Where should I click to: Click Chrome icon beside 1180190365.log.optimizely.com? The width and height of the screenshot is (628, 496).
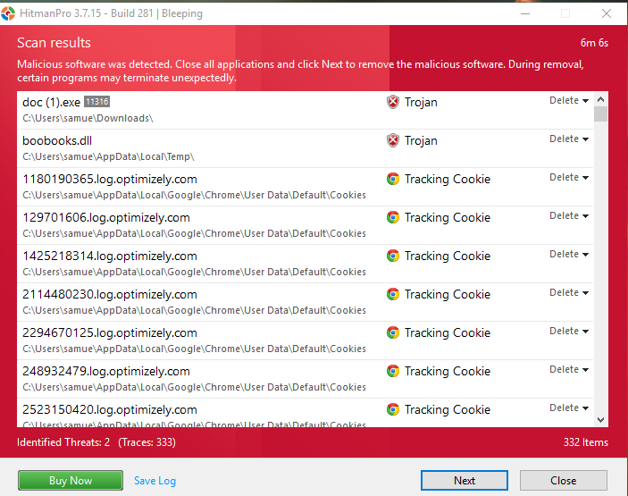(x=392, y=179)
